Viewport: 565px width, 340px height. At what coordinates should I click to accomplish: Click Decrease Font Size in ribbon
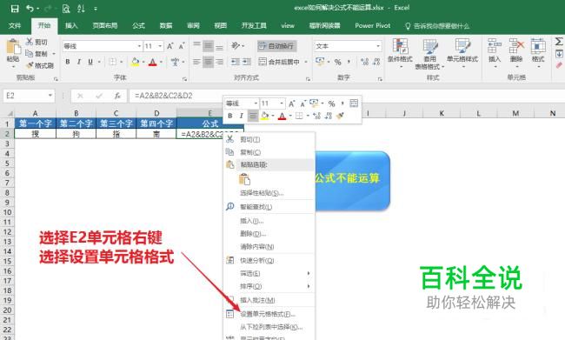coord(182,46)
